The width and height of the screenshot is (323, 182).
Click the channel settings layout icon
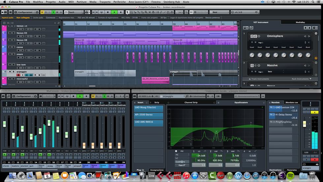[x=134, y=96]
